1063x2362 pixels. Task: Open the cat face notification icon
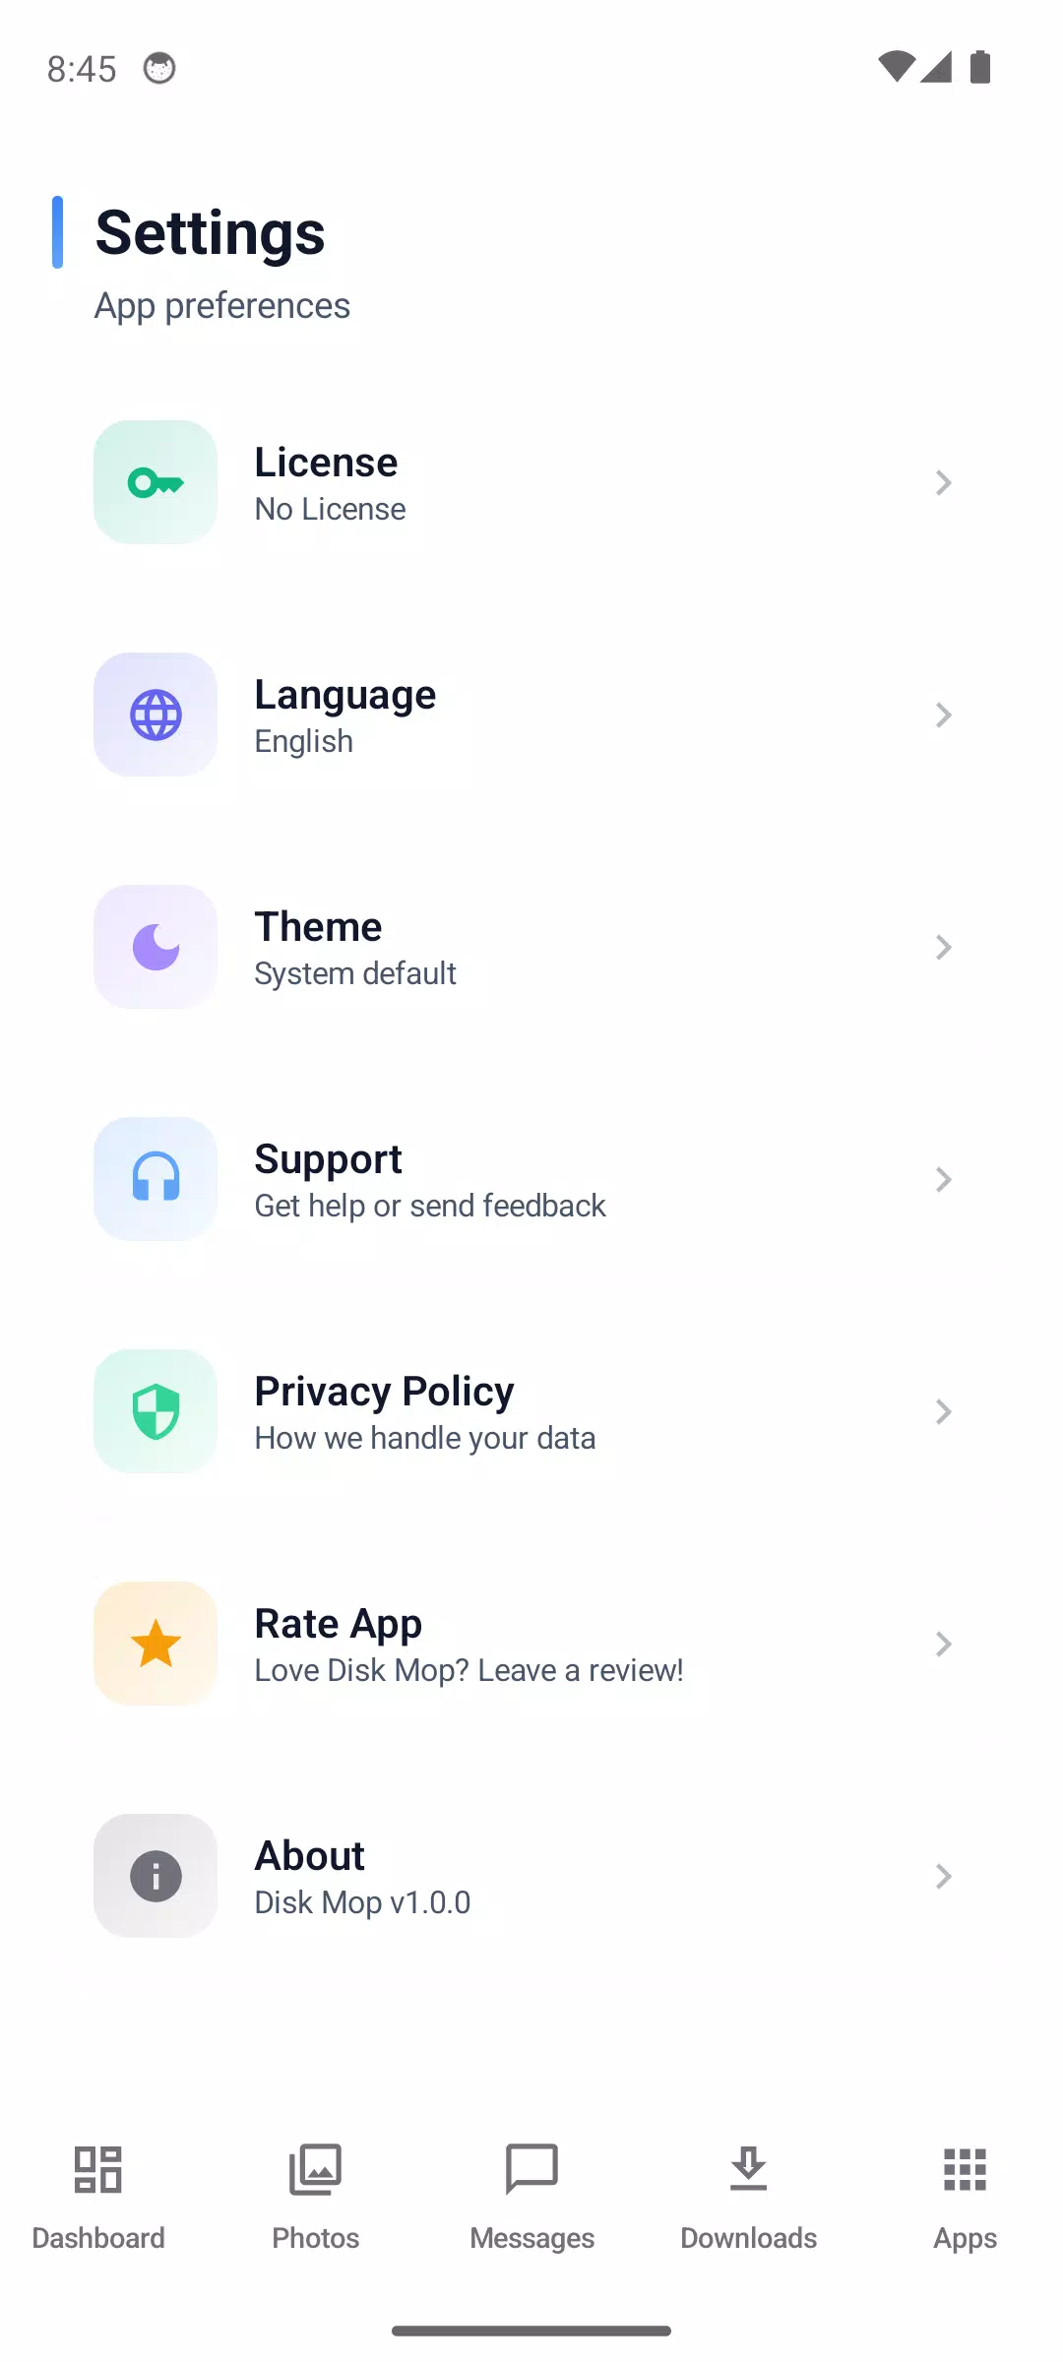click(159, 68)
